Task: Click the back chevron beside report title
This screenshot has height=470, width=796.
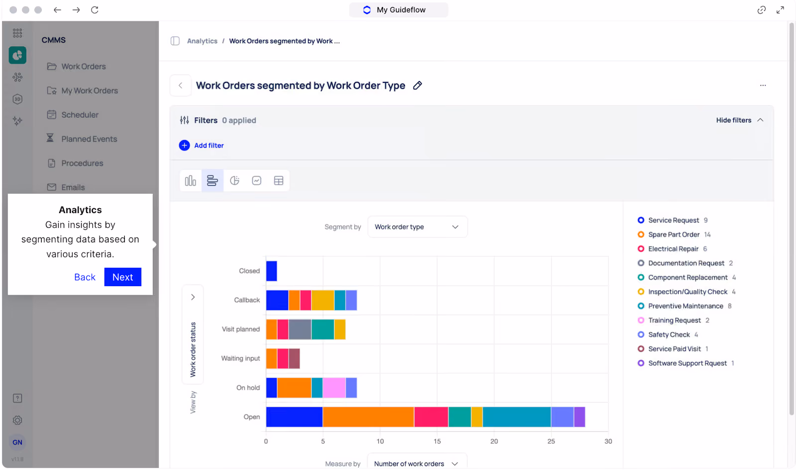Action: pyautogui.click(x=181, y=85)
